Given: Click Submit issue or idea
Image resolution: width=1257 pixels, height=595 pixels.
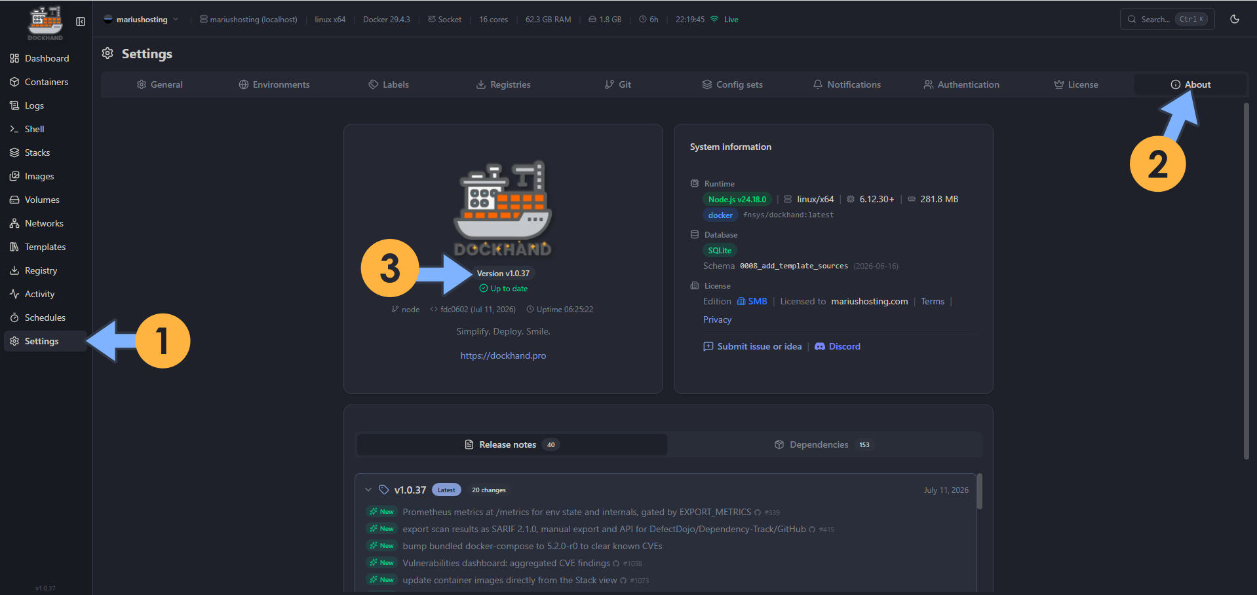Looking at the screenshot, I should [x=752, y=346].
